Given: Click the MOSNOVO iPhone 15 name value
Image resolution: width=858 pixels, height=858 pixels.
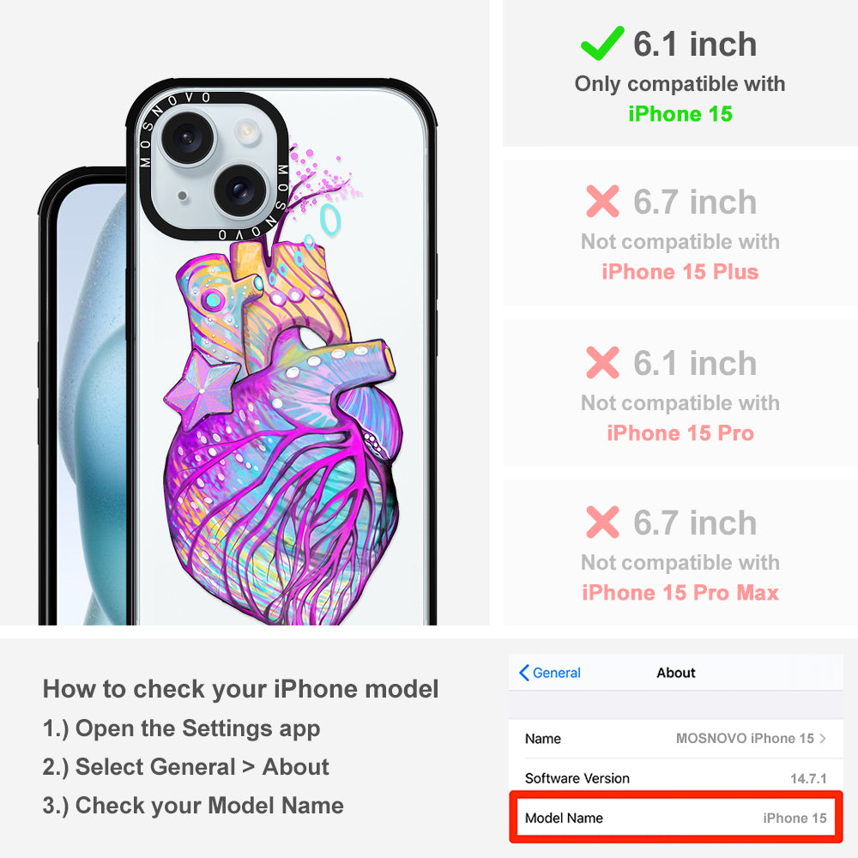Looking at the screenshot, I should point(745,738).
